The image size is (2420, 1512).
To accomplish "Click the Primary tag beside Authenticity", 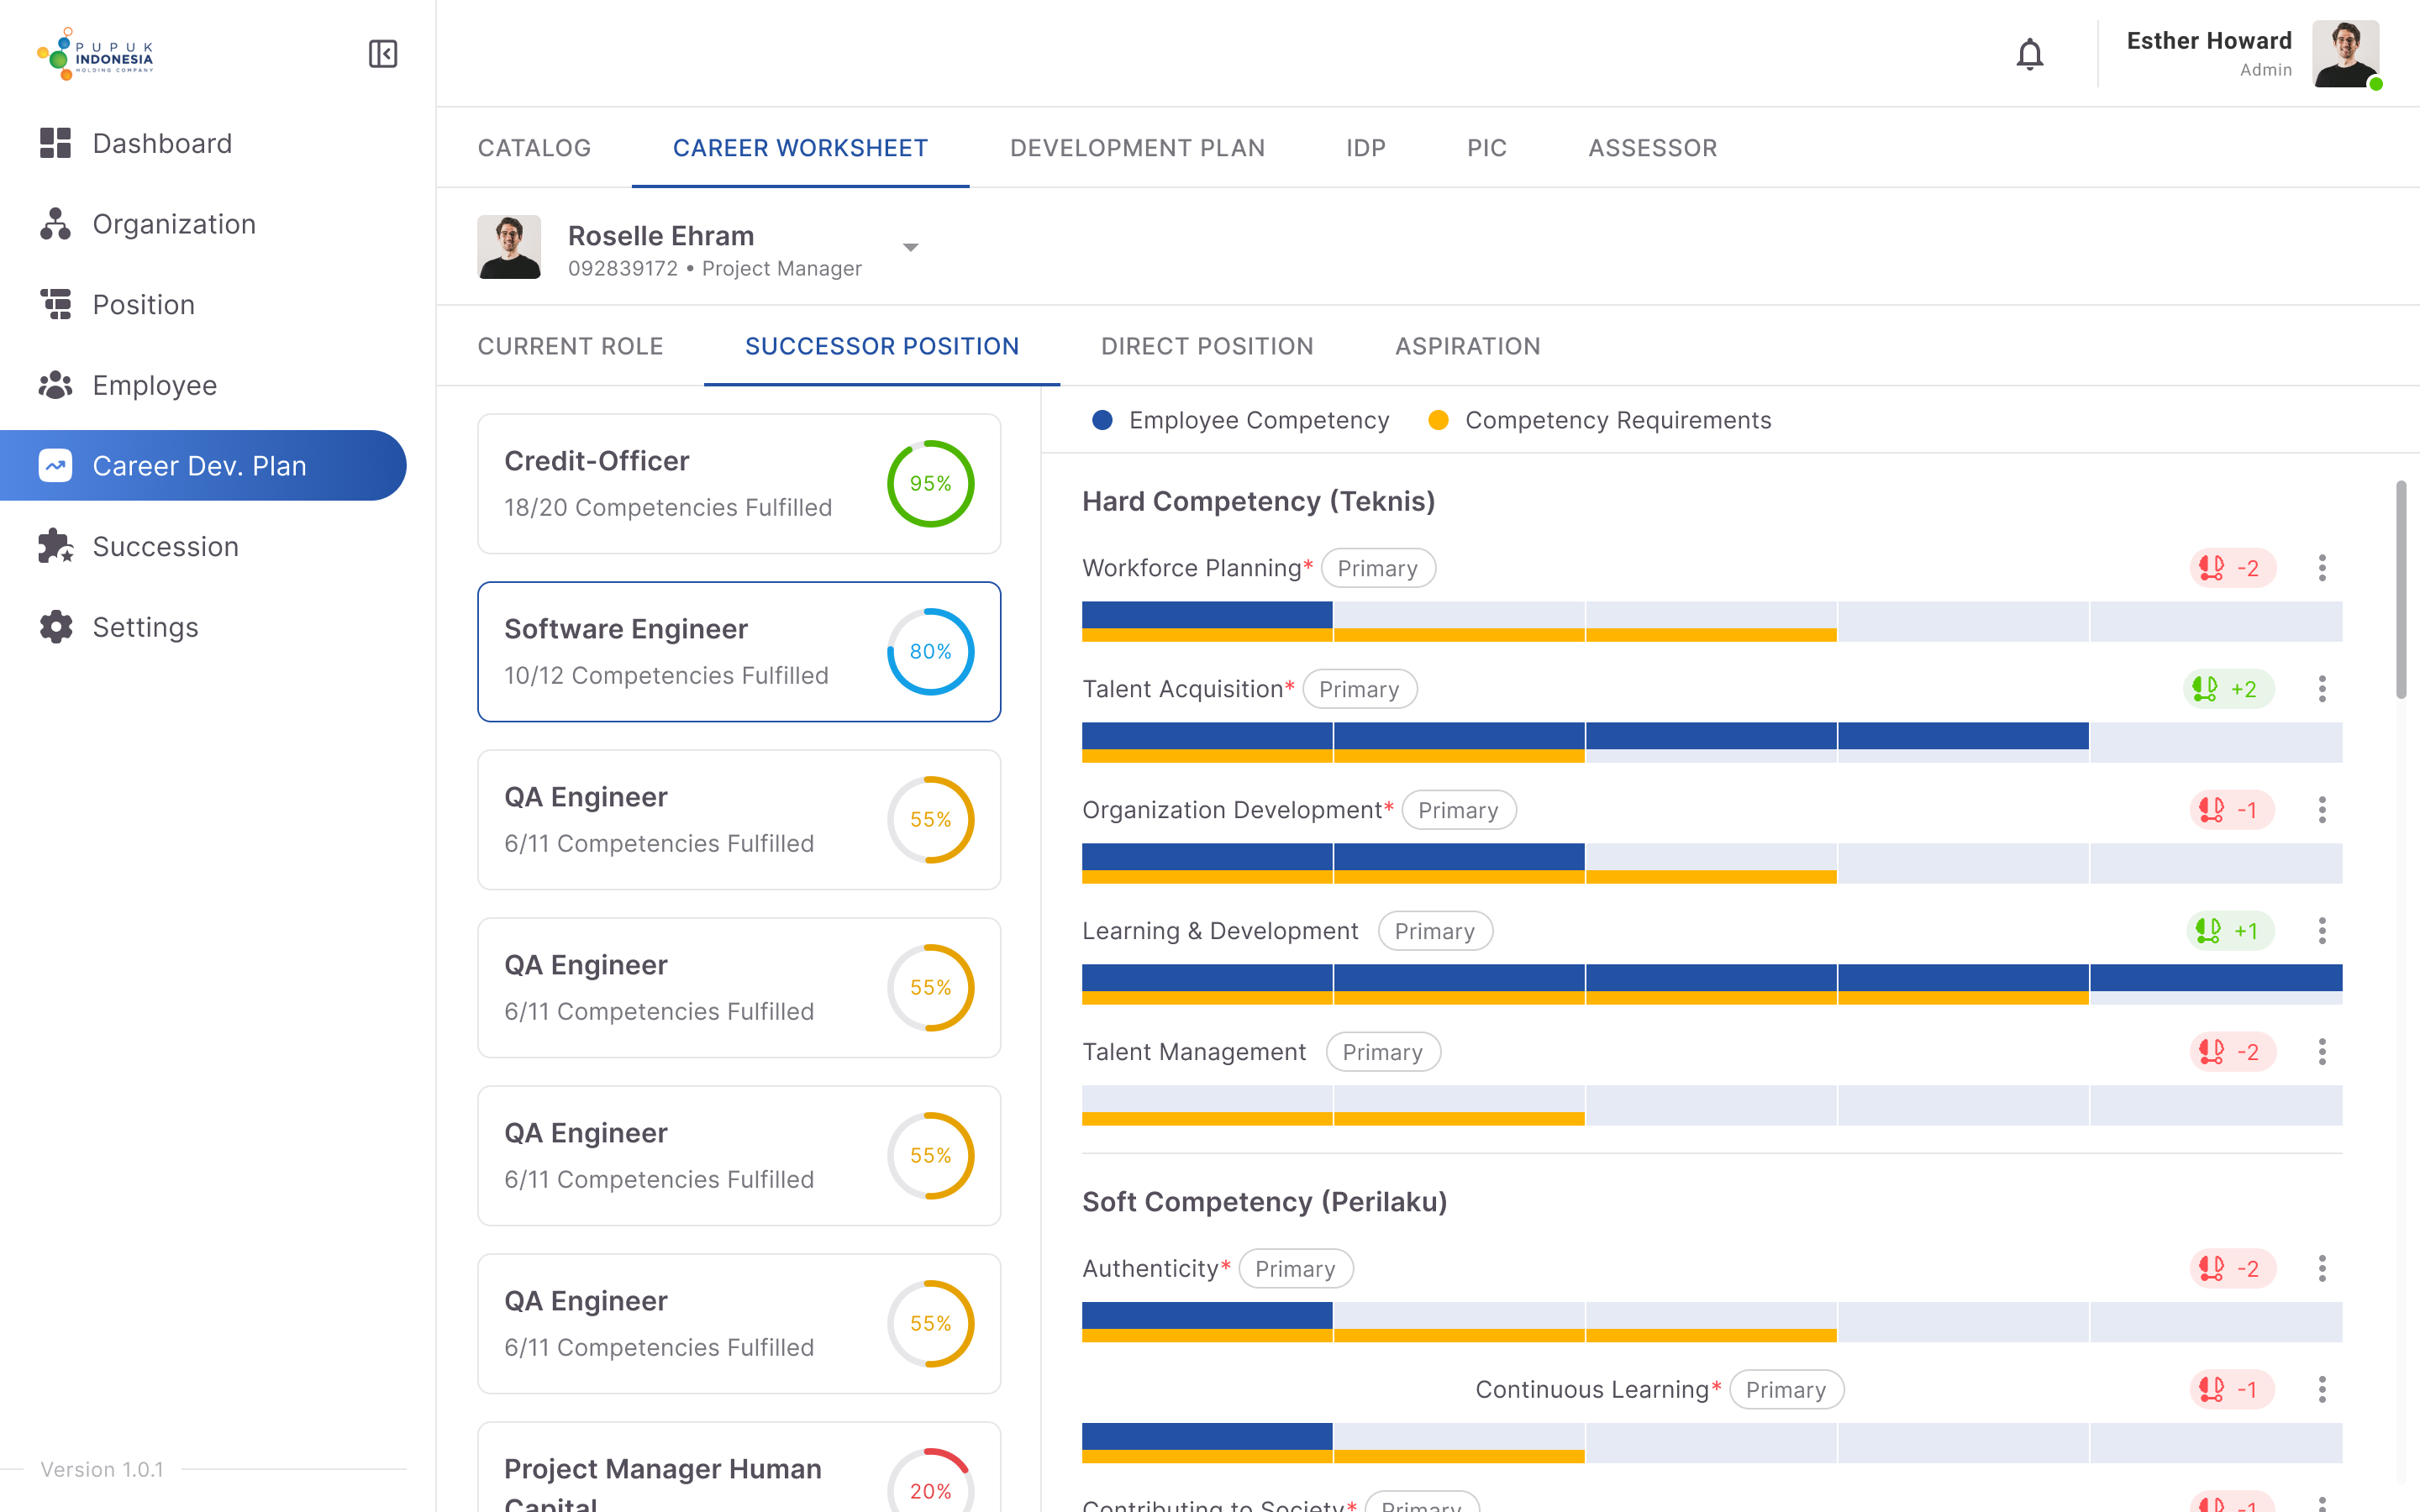I will point(1296,1269).
